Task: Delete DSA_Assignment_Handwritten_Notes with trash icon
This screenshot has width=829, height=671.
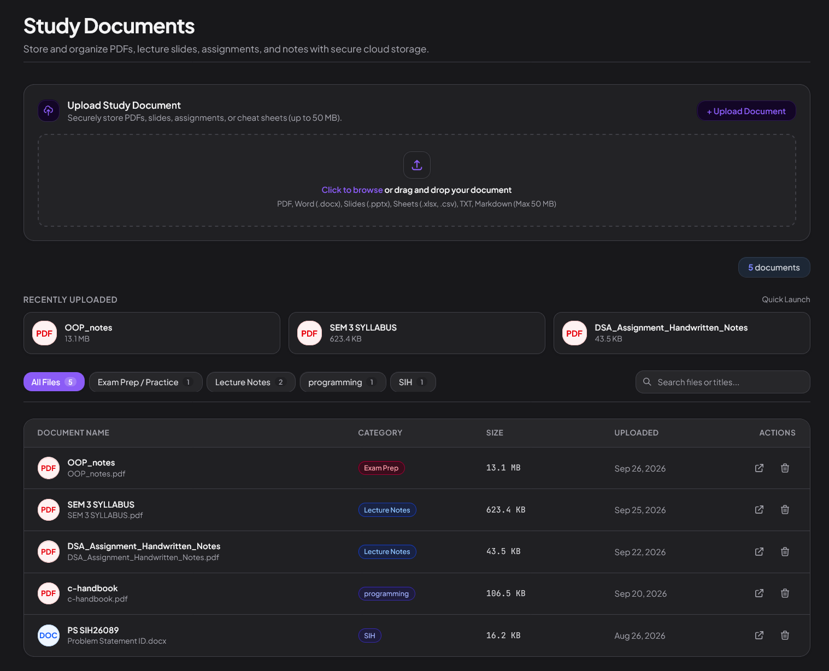Action: pyautogui.click(x=785, y=551)
